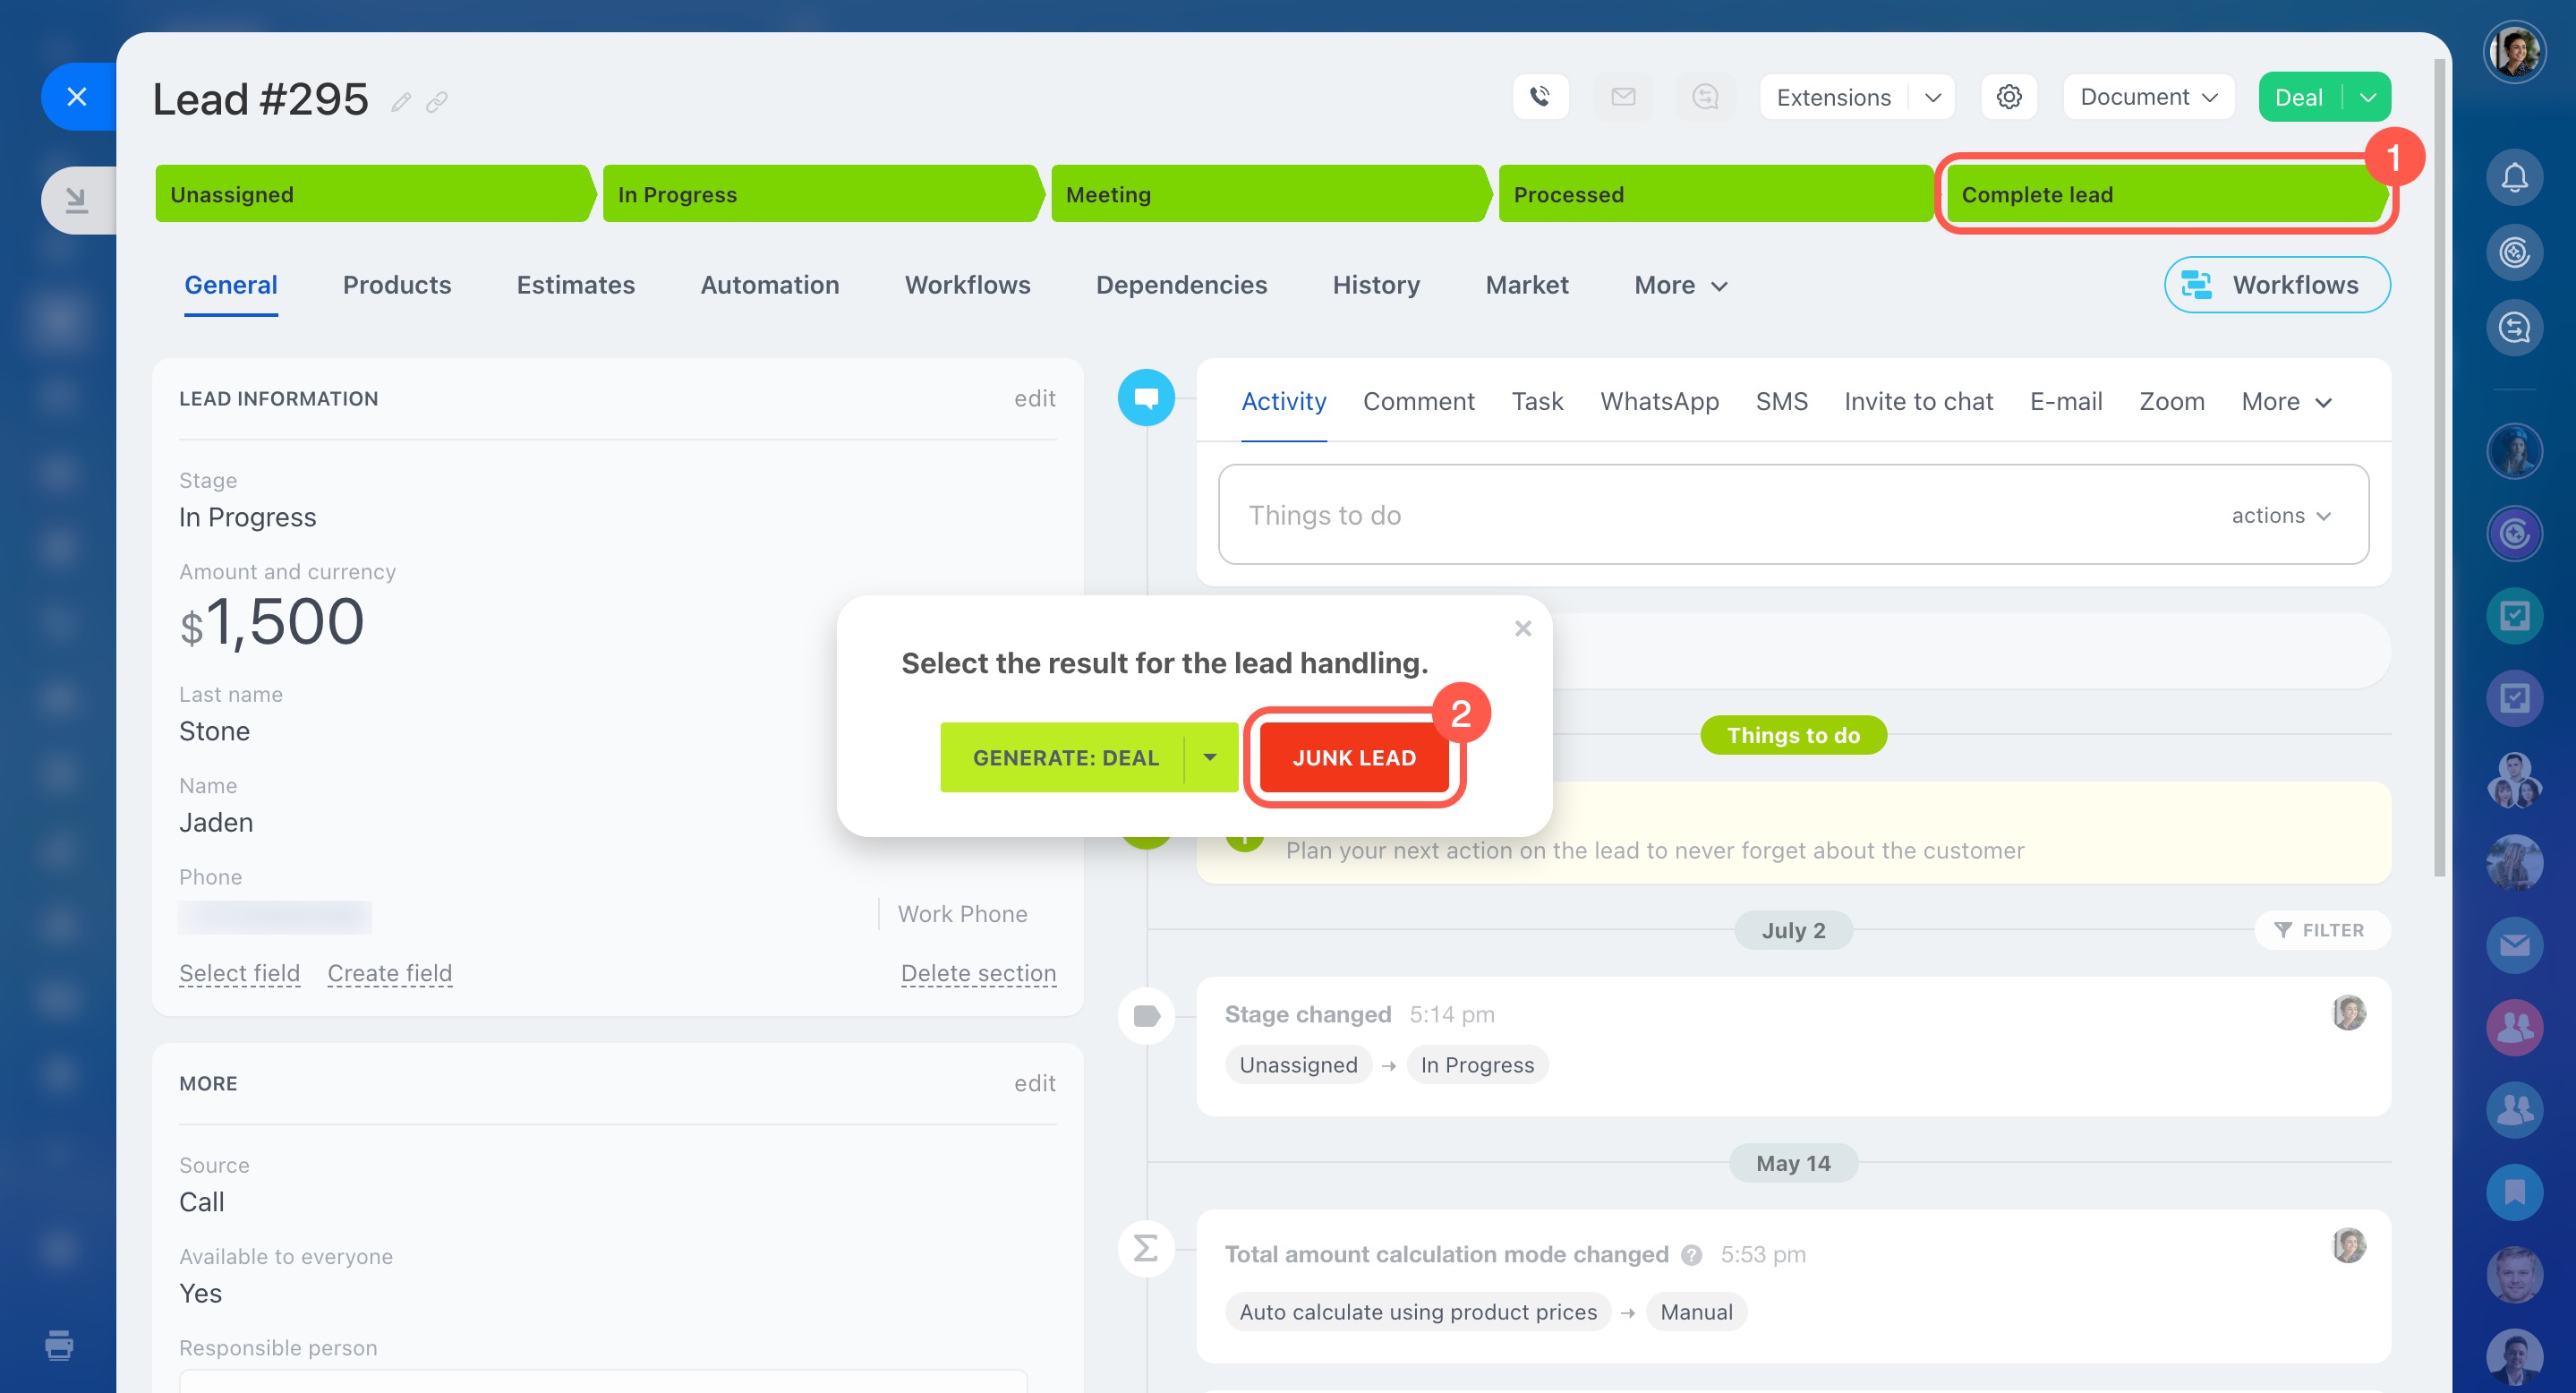
Task: Open the settings gear icon
Action: point(2008,97)
